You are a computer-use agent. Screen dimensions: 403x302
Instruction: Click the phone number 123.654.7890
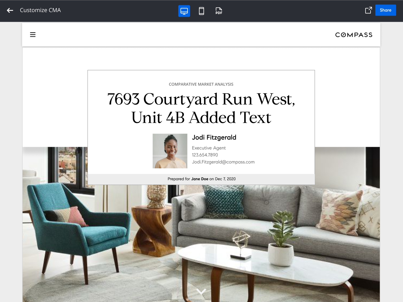coord(205,155)
